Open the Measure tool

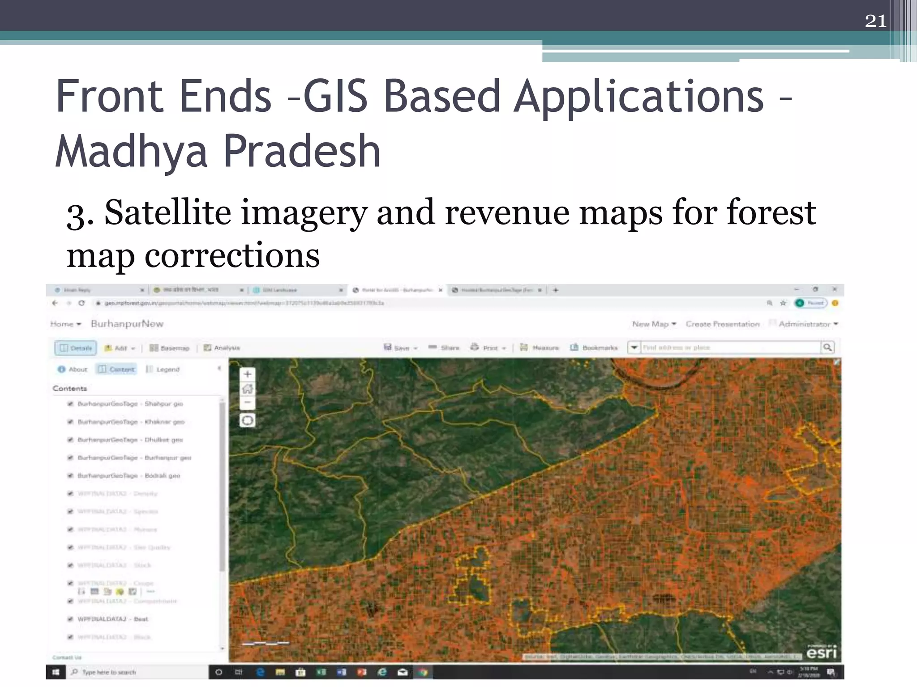click(x=540, y=348)
